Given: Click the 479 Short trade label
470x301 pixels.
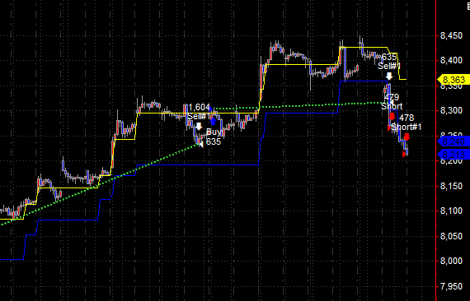Looking at the screenshot, I should coord(392,102).
